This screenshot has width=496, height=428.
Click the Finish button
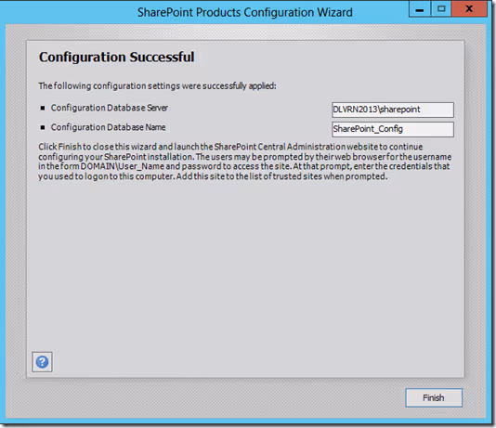pyautogui.click(x=434, y=397)
